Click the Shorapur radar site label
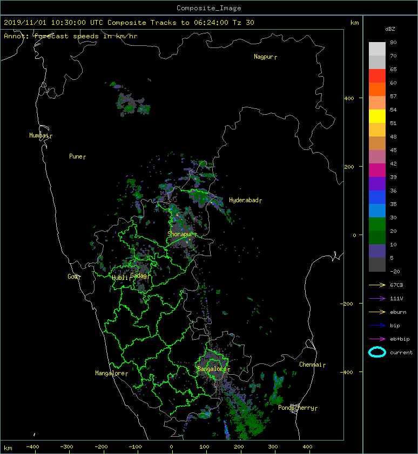 click(180, 234)
